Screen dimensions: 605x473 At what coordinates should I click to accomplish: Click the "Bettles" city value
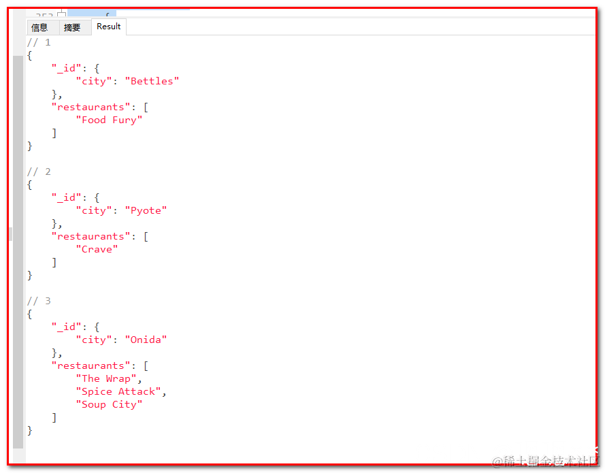tap(152, 81)
